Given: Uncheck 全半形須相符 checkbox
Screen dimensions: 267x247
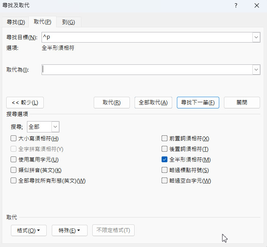Looking at the screenshot, I should point(164,159).
